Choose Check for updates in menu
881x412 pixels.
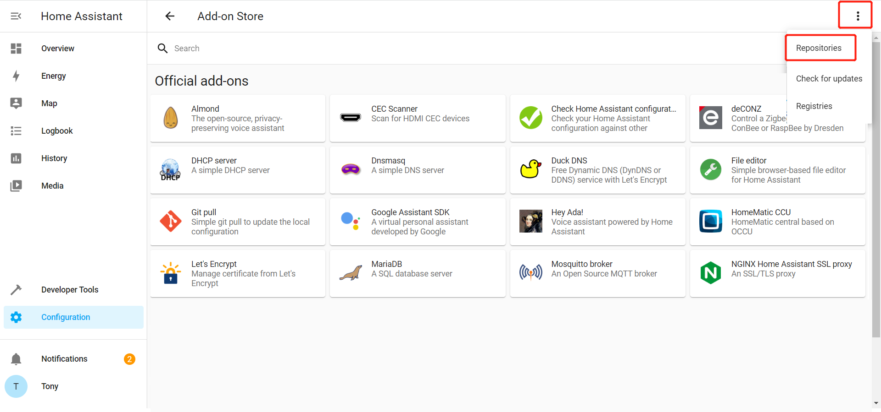tap(829, 79)
